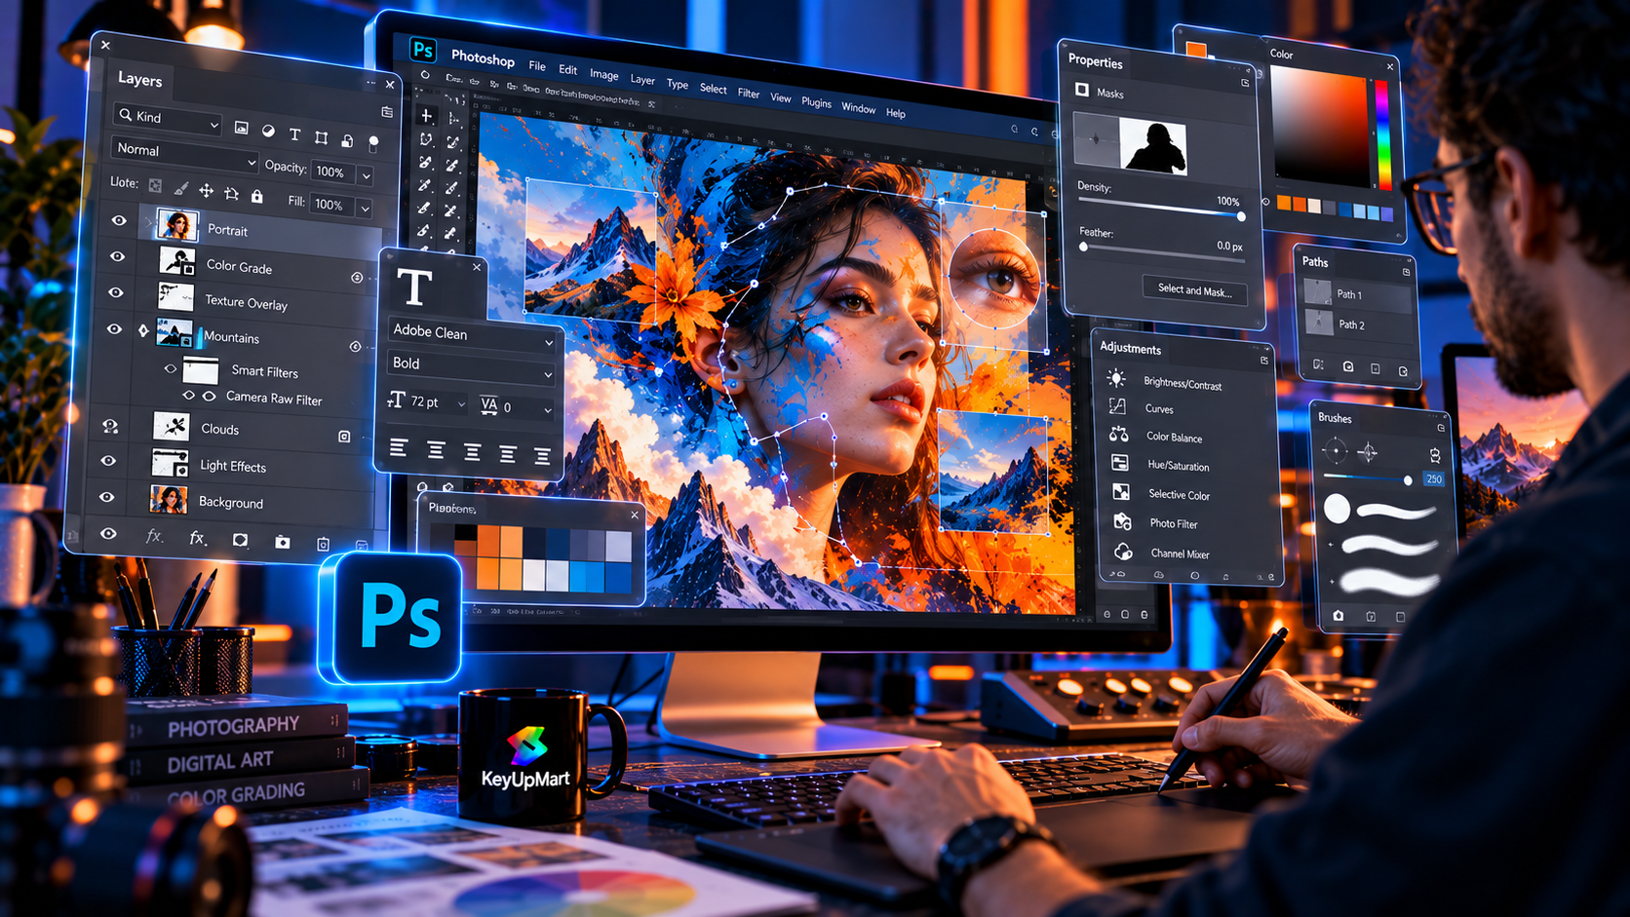Hide the Mountains layer
The width and height of the screenshot is (1630, 917).
pyautogui.click(x=114, y=329)
